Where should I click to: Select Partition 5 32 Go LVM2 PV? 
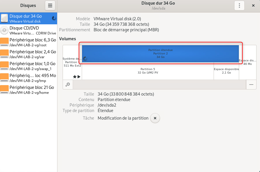[x=148, y=71]
